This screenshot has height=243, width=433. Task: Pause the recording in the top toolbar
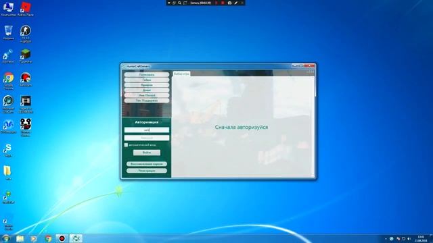pos(216,3)
